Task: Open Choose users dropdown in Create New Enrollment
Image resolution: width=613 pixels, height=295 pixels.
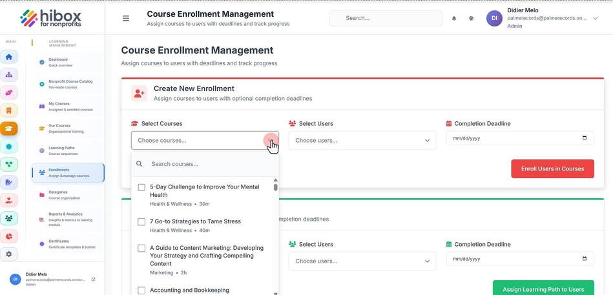Action: pyautogui.click(x=362, y=140)
